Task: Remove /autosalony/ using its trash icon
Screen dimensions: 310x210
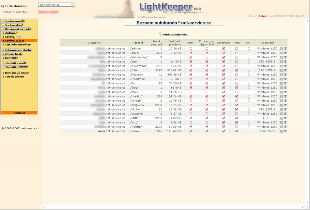Action: (285, 57)
